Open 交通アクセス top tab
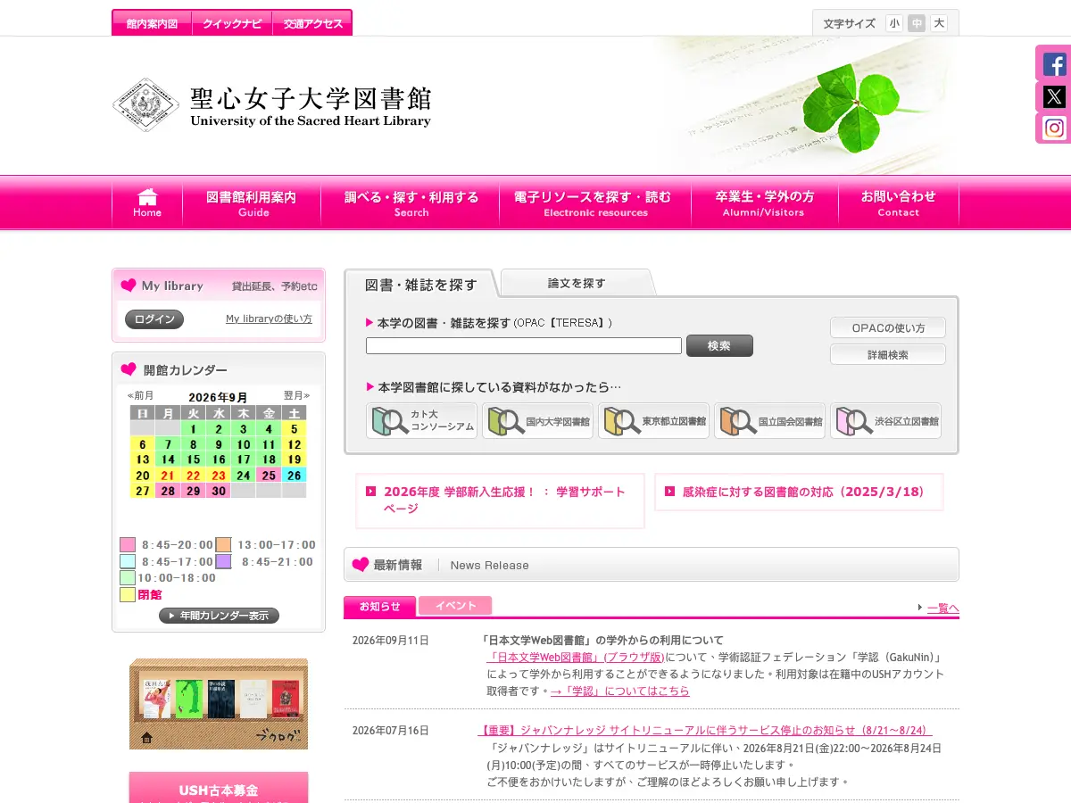This screenshot has width=1071, height=803. pos(312,23)
